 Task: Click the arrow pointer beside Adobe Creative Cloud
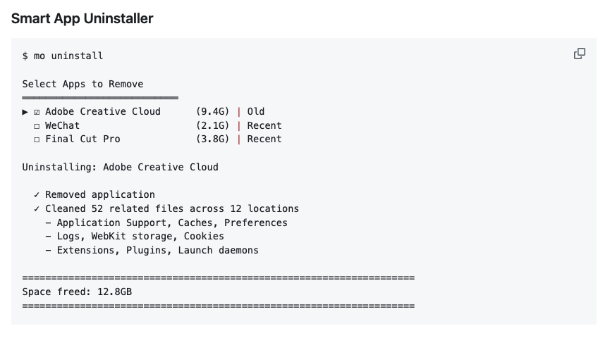tap(25, 112)
